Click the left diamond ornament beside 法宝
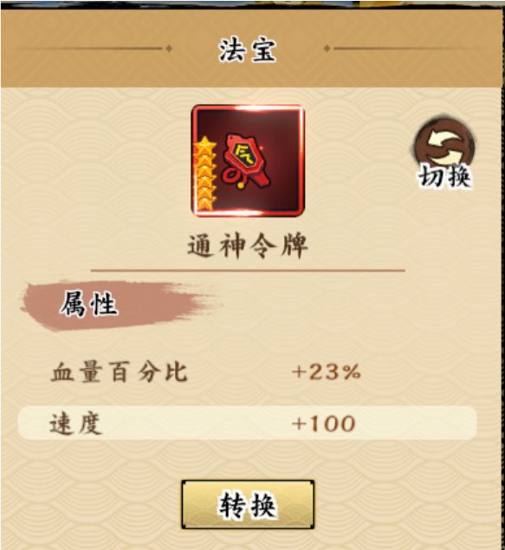 (x=169, y=49)
